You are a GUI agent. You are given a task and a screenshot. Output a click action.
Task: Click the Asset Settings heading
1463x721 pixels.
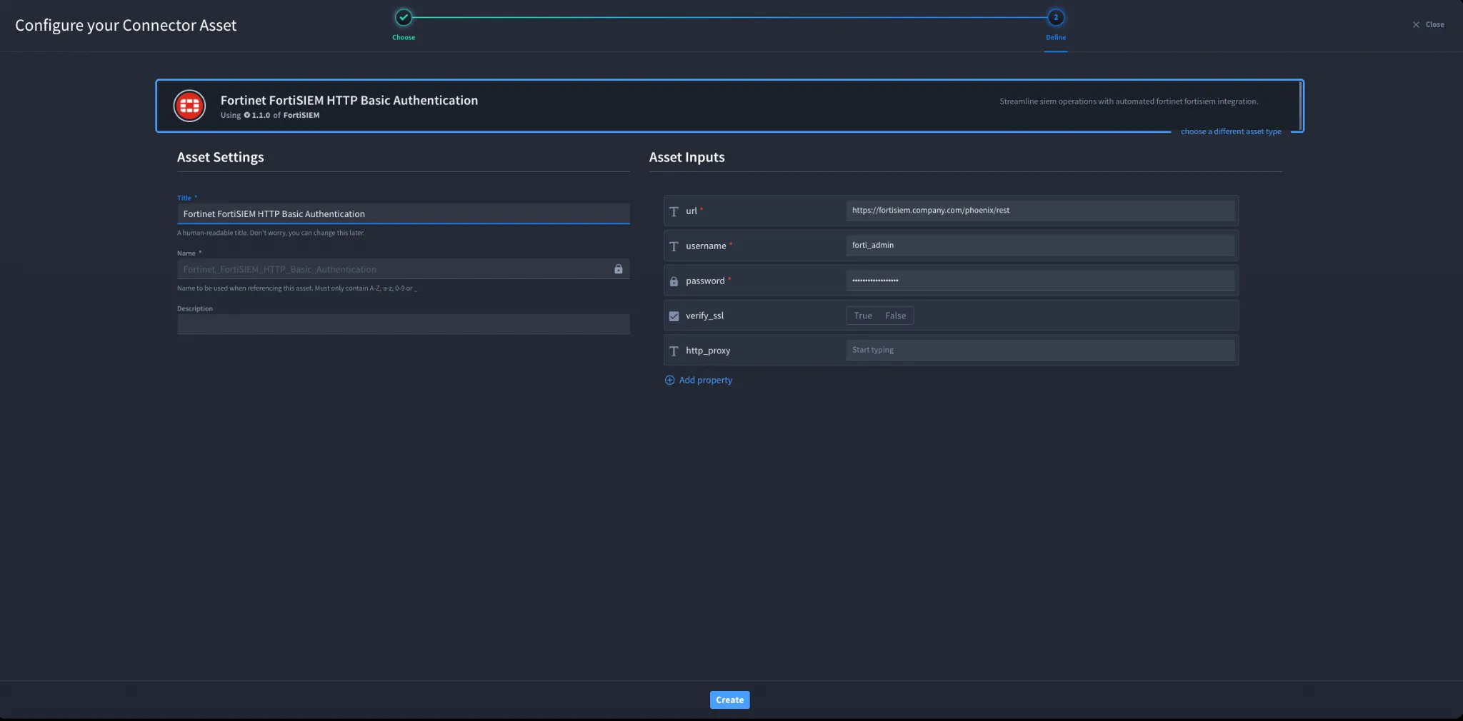pyautogui.click(x=220, y=157)
